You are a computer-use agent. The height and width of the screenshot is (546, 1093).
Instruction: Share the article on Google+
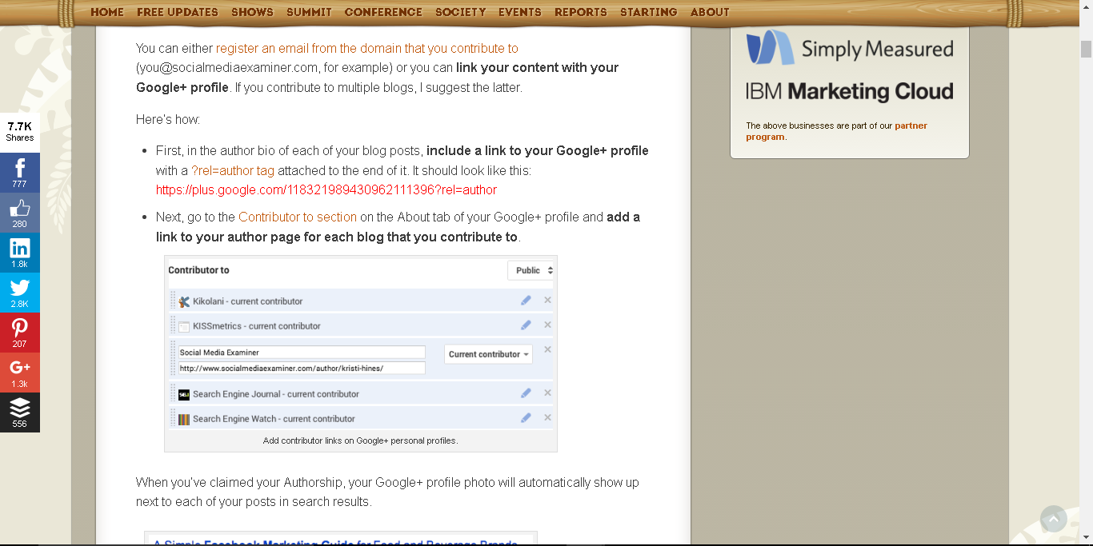20,373
